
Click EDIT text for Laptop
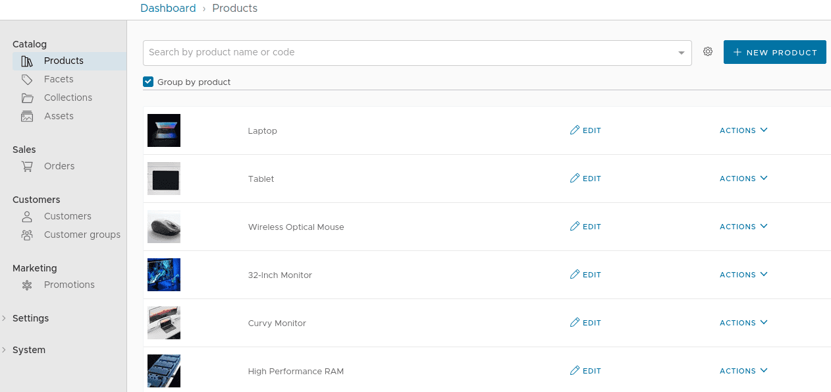coord(592,130)
